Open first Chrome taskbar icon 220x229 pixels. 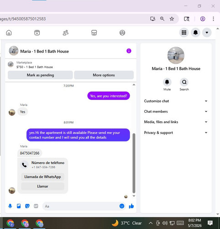10,224
